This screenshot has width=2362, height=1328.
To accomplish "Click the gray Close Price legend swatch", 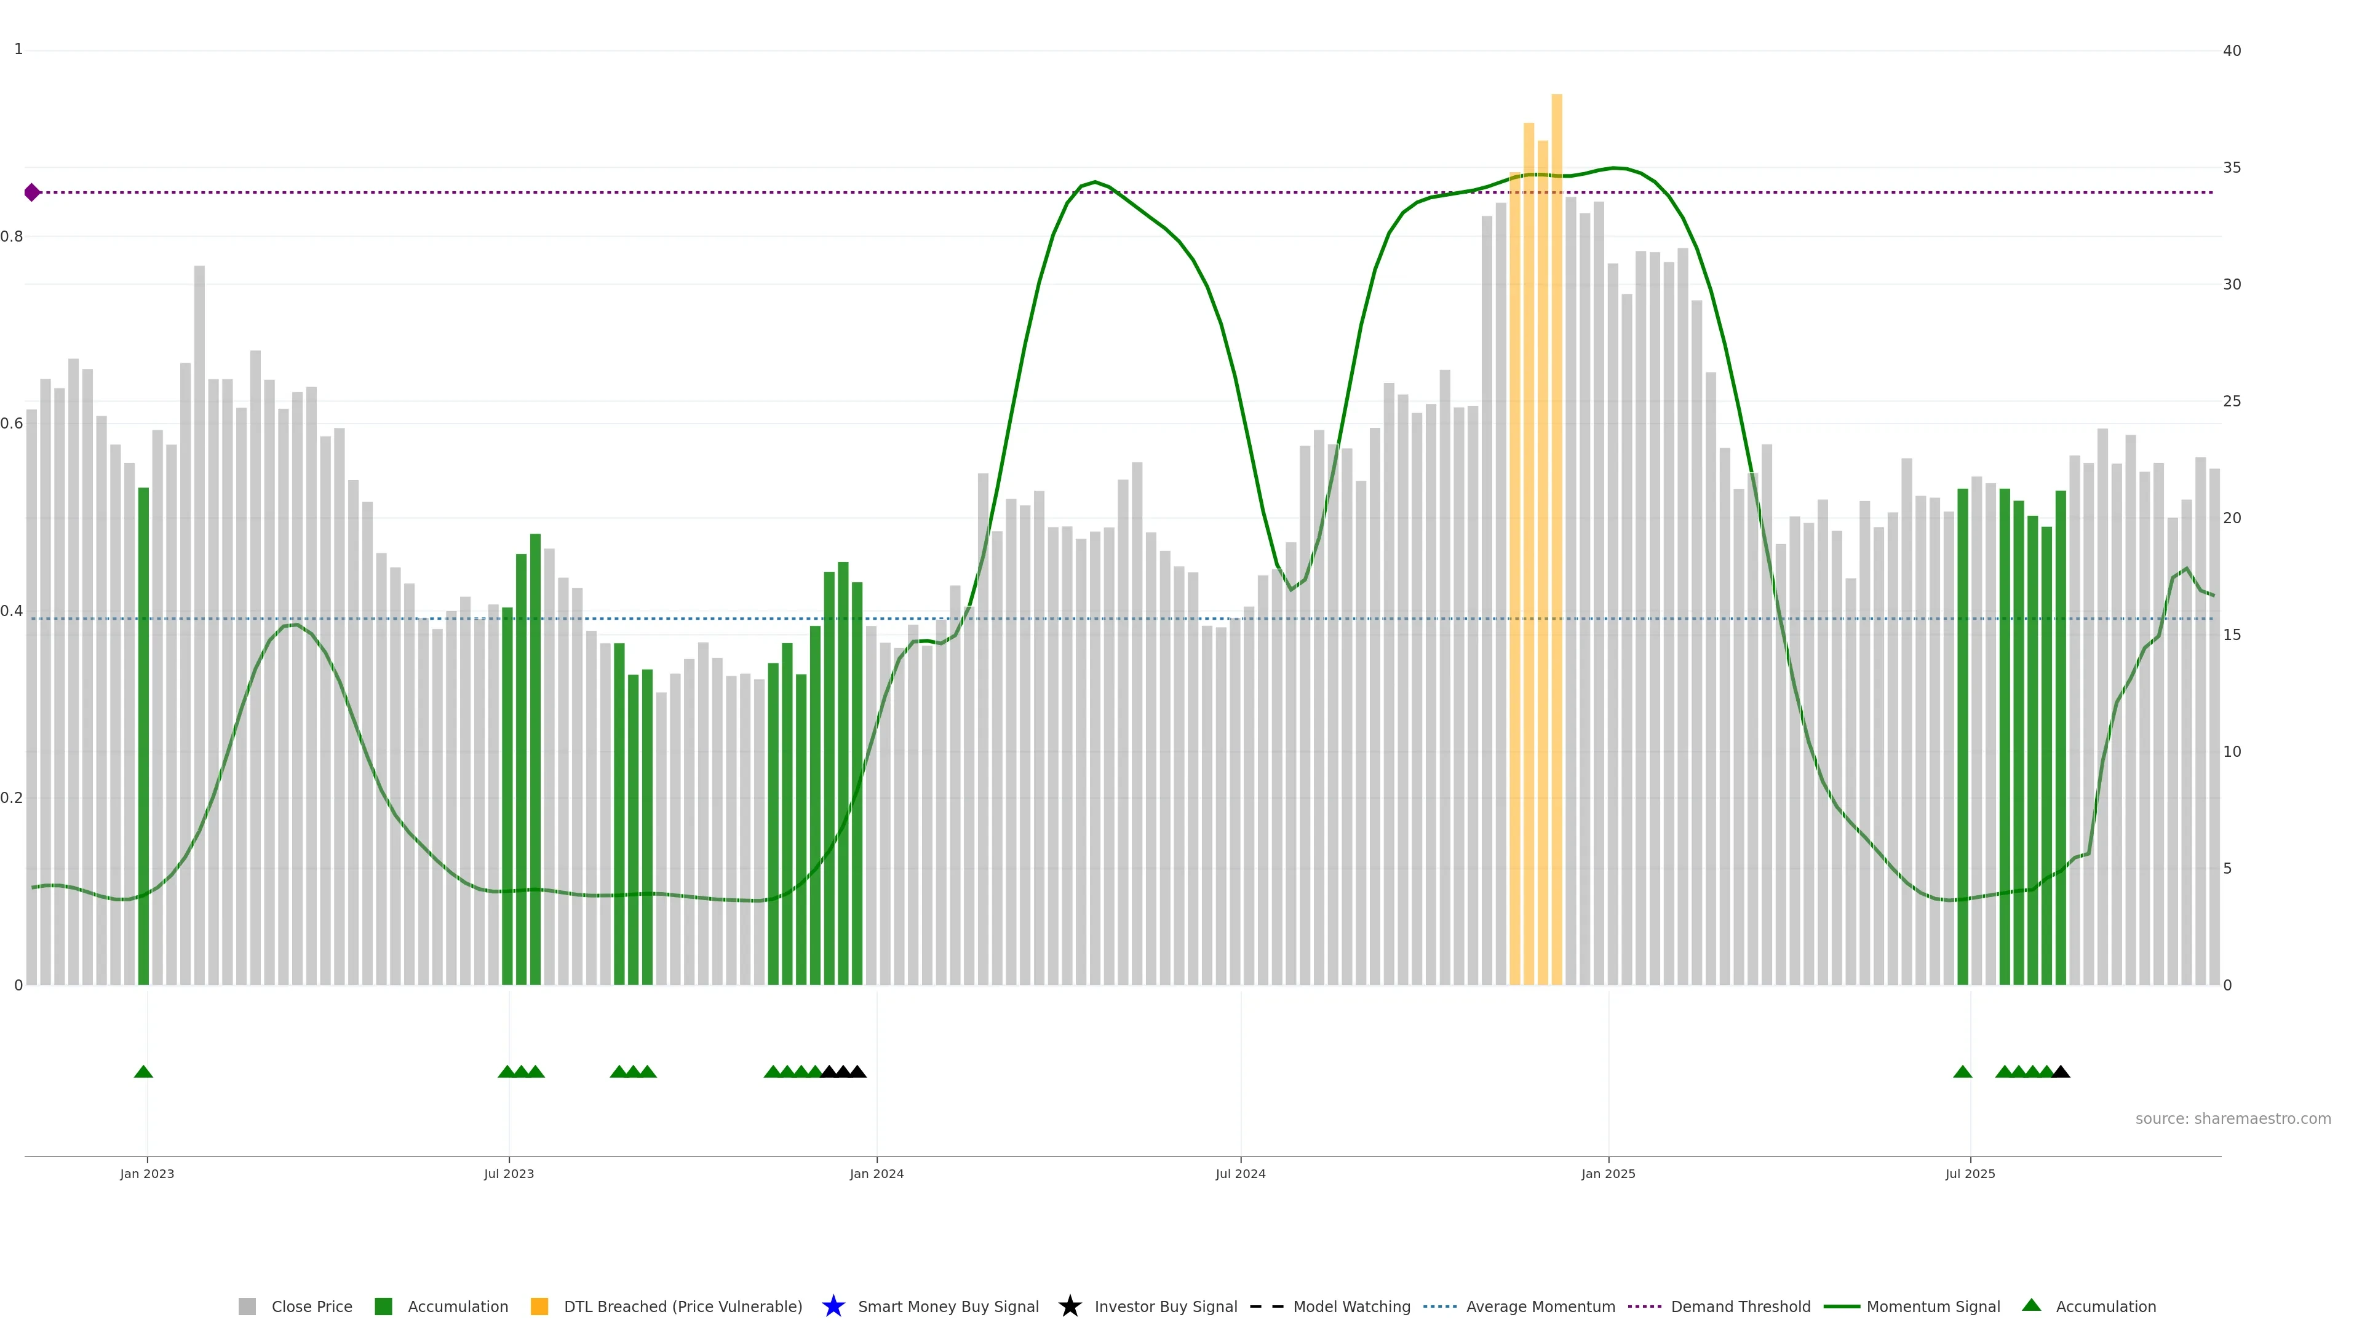I will 247,1306.
